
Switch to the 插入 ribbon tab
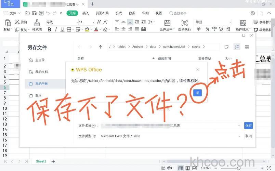[x=86, y=13]
